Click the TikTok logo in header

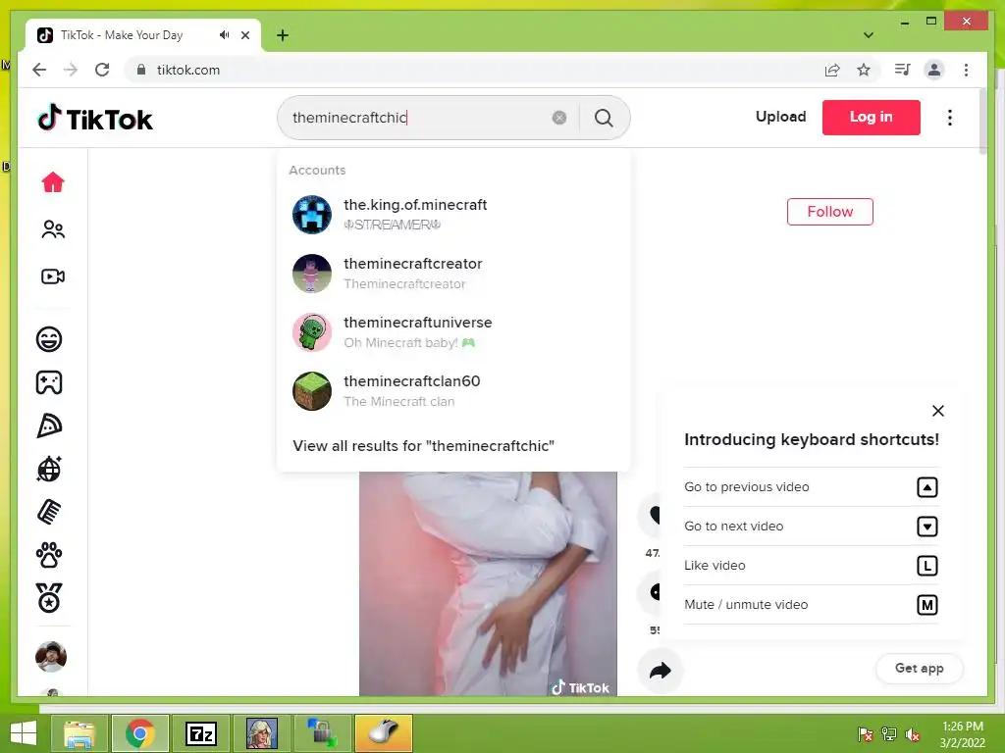tap(95, 118)
